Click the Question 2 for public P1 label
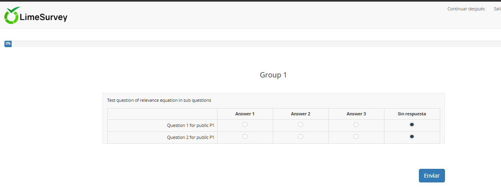The height and width of the screenshot is (192, 501). pos(191,137)
